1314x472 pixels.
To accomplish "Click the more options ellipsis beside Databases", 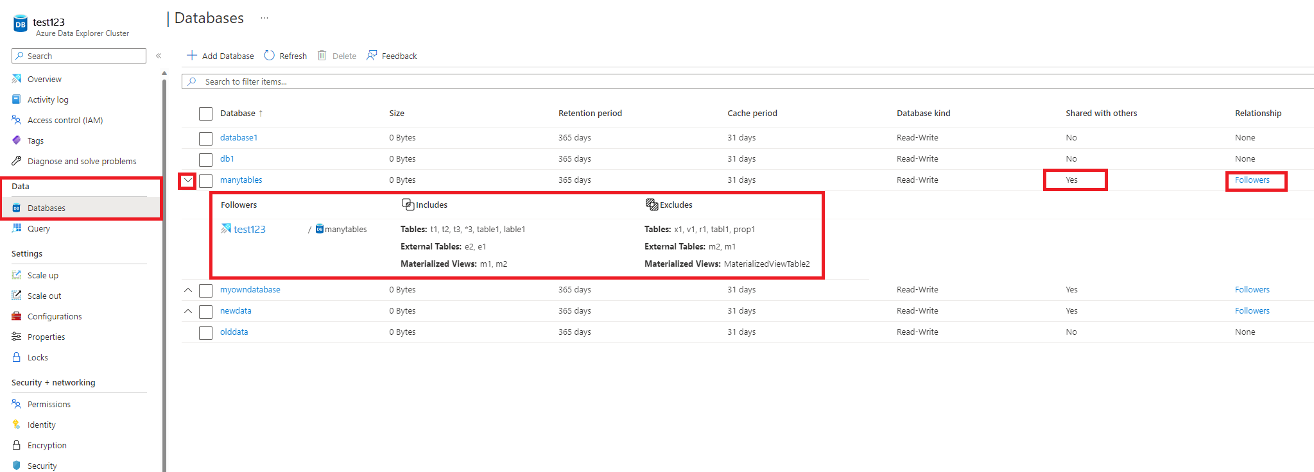I will tap(264, 18).
